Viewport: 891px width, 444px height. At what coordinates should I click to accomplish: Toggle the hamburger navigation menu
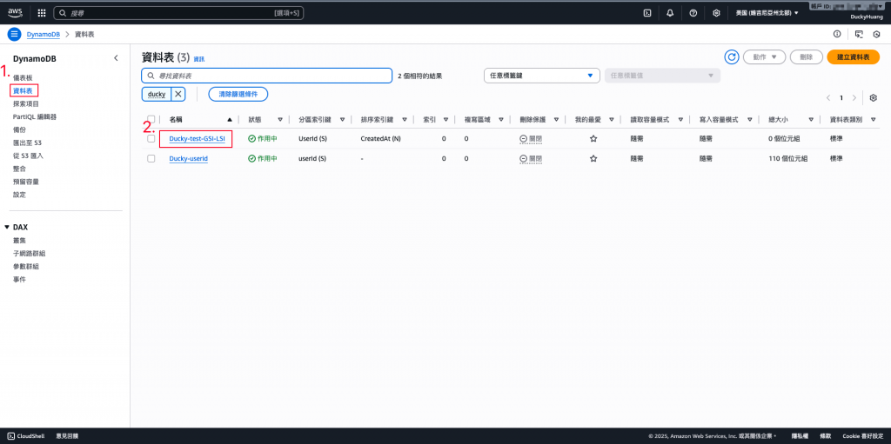(x=14, y=34)
